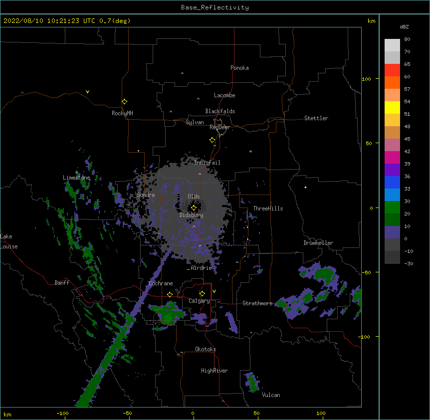The width and height of the screenshot is (430, 420).
Task: Click the white caret marker west of Ponoka
Action: click(x=182, y=73)
